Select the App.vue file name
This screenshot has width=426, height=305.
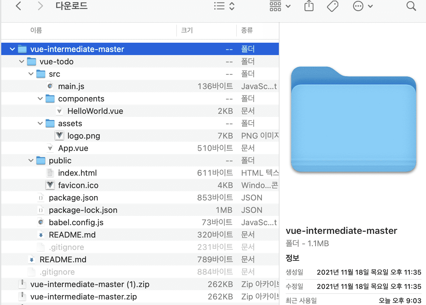coord(73,148)
